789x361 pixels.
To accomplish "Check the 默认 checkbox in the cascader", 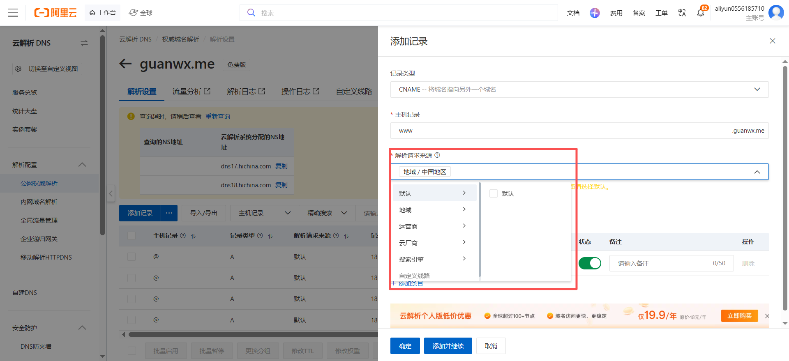I will pyautogui.click(x=494, y=193).
